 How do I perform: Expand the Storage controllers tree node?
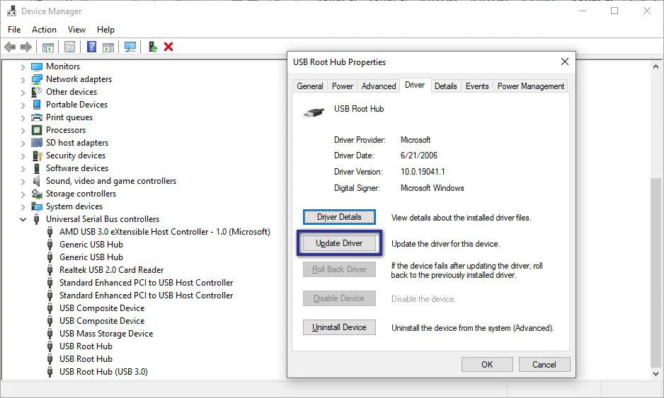(23, 194)
